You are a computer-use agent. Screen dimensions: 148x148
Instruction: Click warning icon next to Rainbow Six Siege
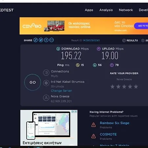[x=93, y=125]
